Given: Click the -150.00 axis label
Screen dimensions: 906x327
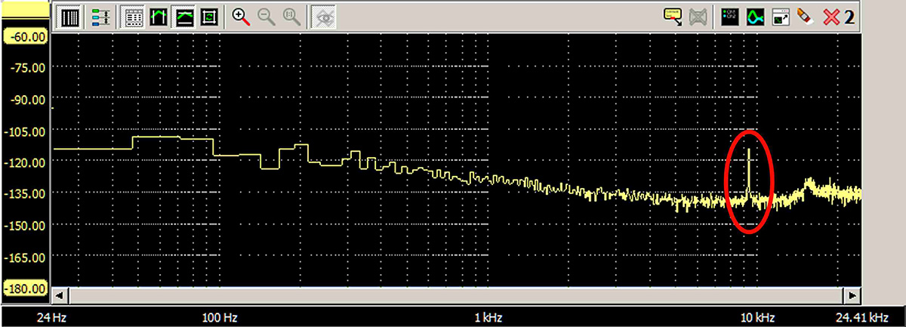Looking at the screenshot, I should click(27, 225).
